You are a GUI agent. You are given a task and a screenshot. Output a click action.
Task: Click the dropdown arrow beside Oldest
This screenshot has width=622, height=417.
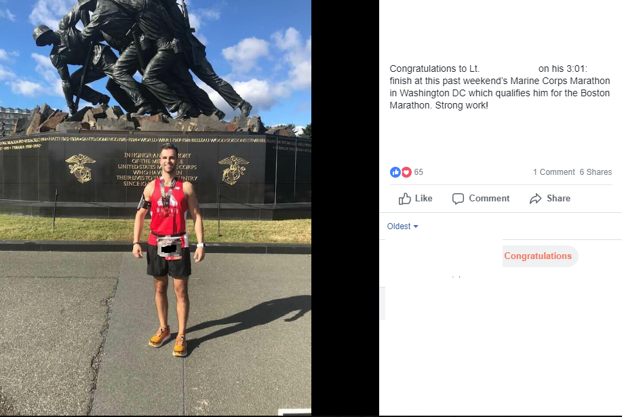click(416, 226)
